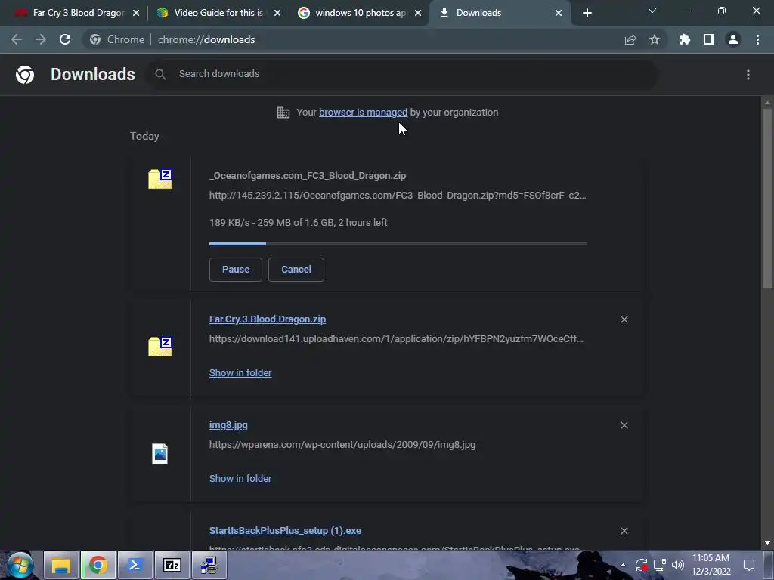The width and height of the screenshot is (774, 580).
Task: Open the tab search chevron
Action: click(652, 11)
